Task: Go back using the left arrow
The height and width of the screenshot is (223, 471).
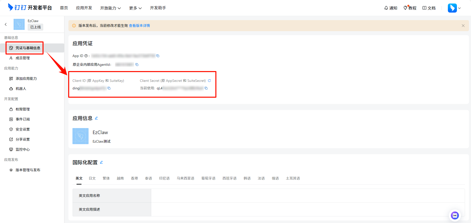Action: [x=6, y=24]
